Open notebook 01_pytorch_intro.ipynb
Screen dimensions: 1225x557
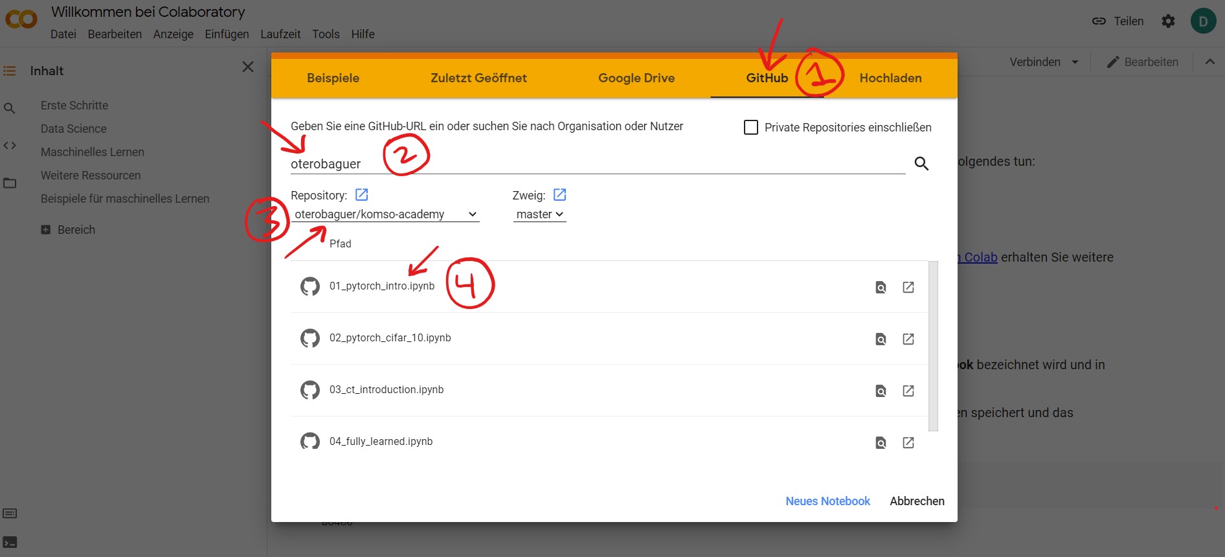pyautogui.click(x=382, y=286)
